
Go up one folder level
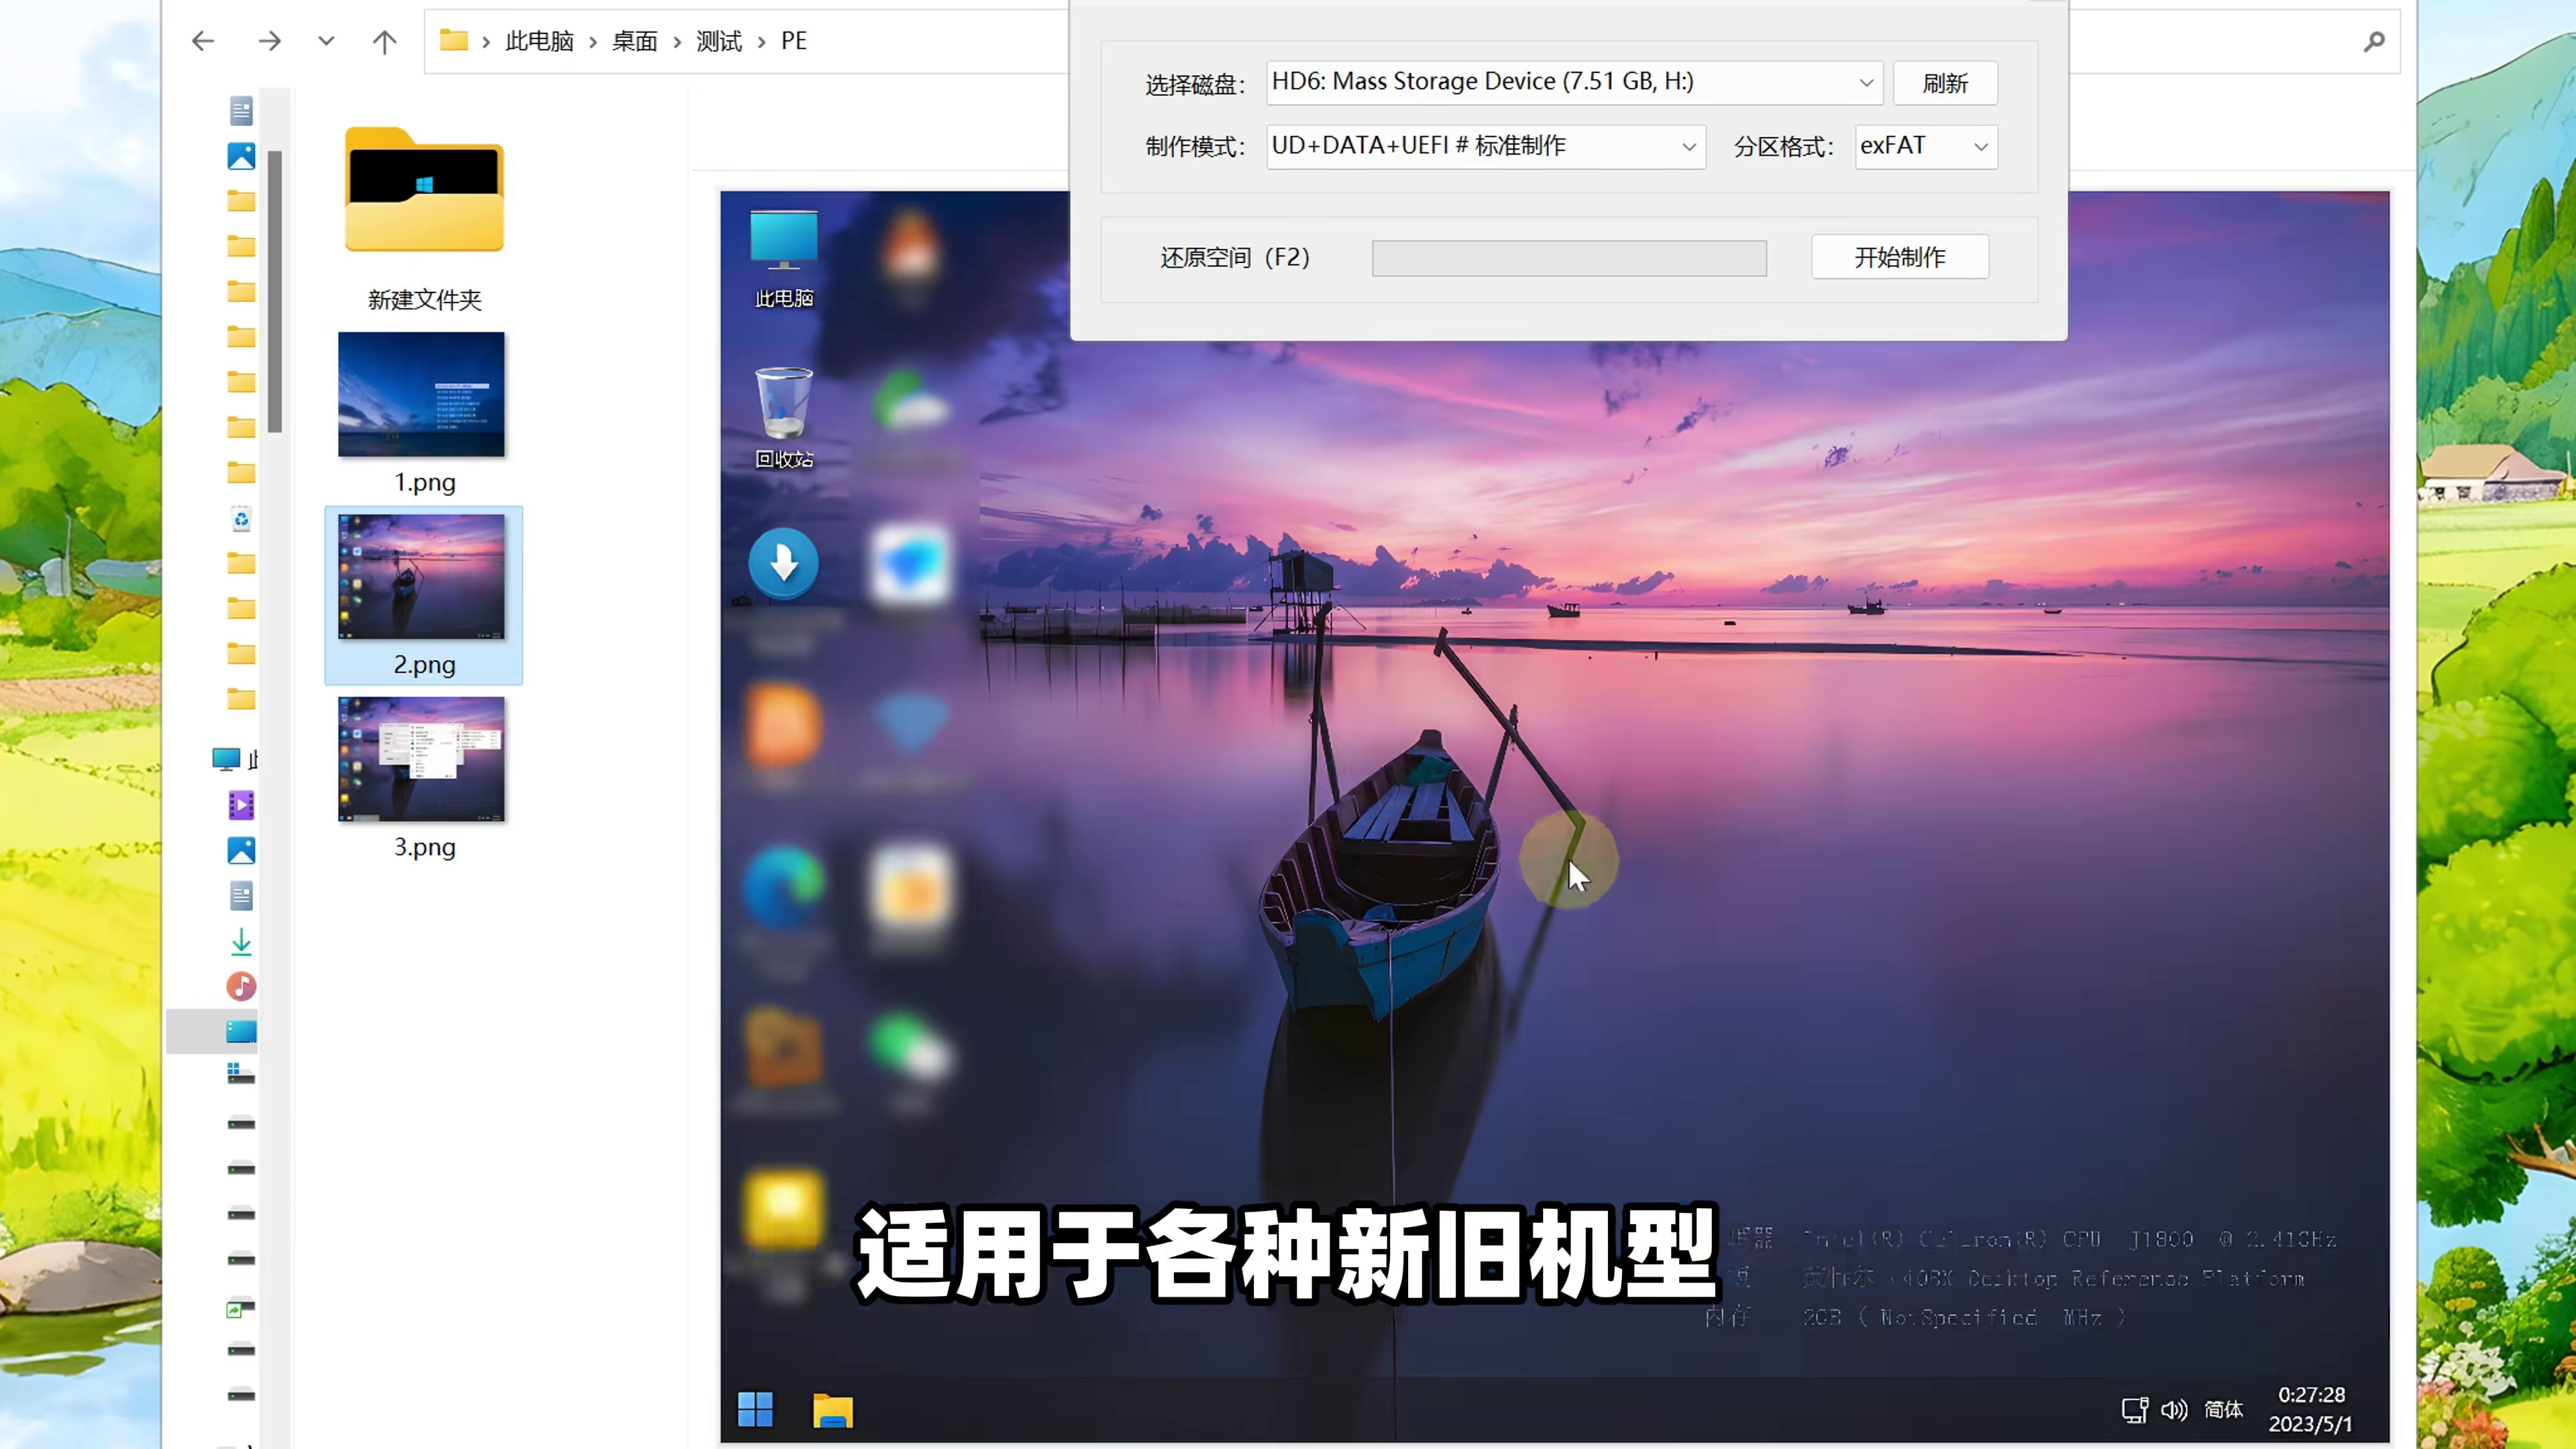(x=384, y=41)
